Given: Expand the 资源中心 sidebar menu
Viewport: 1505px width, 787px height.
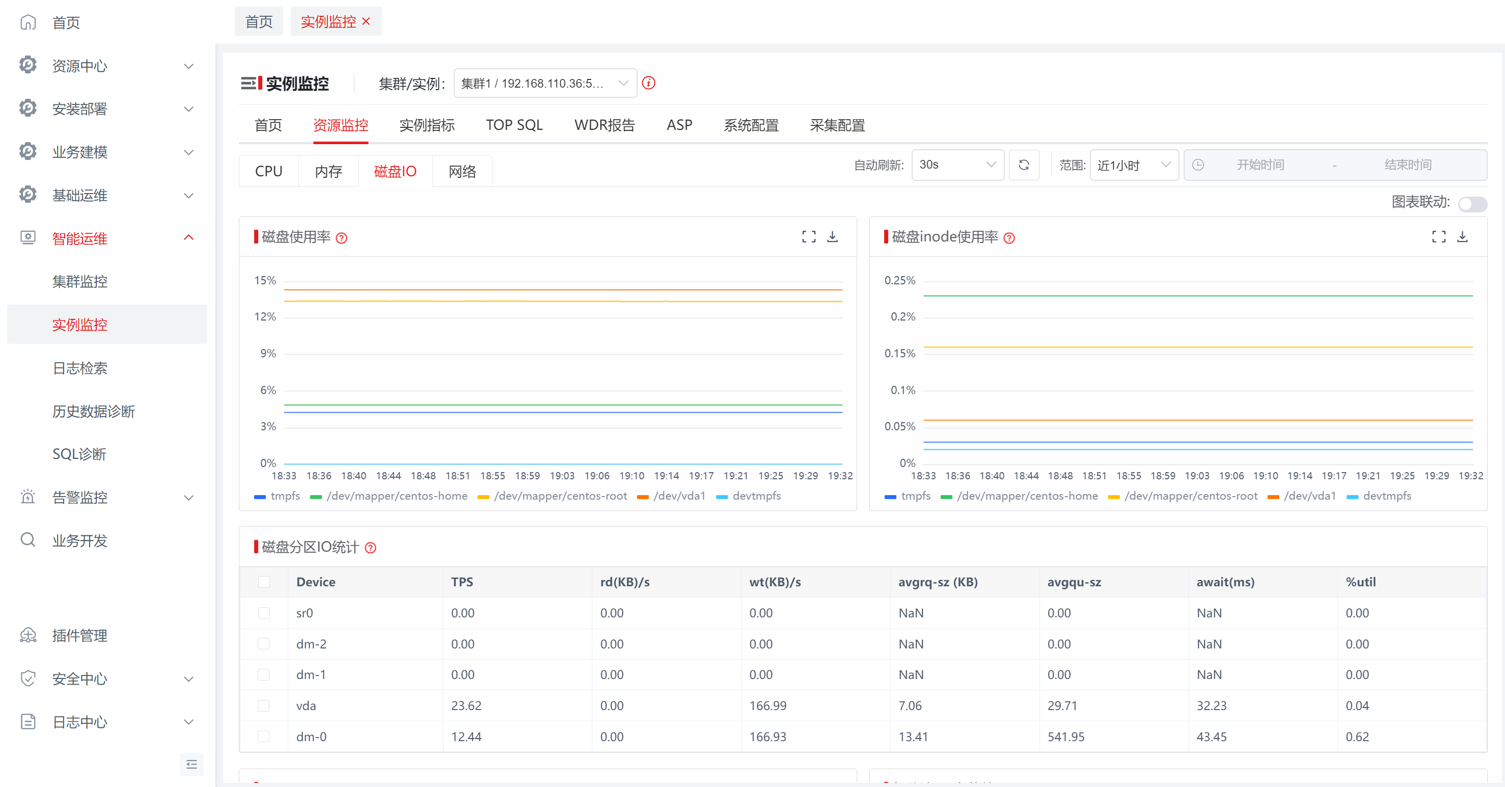Looking at the screenshot, I should 107,66.
